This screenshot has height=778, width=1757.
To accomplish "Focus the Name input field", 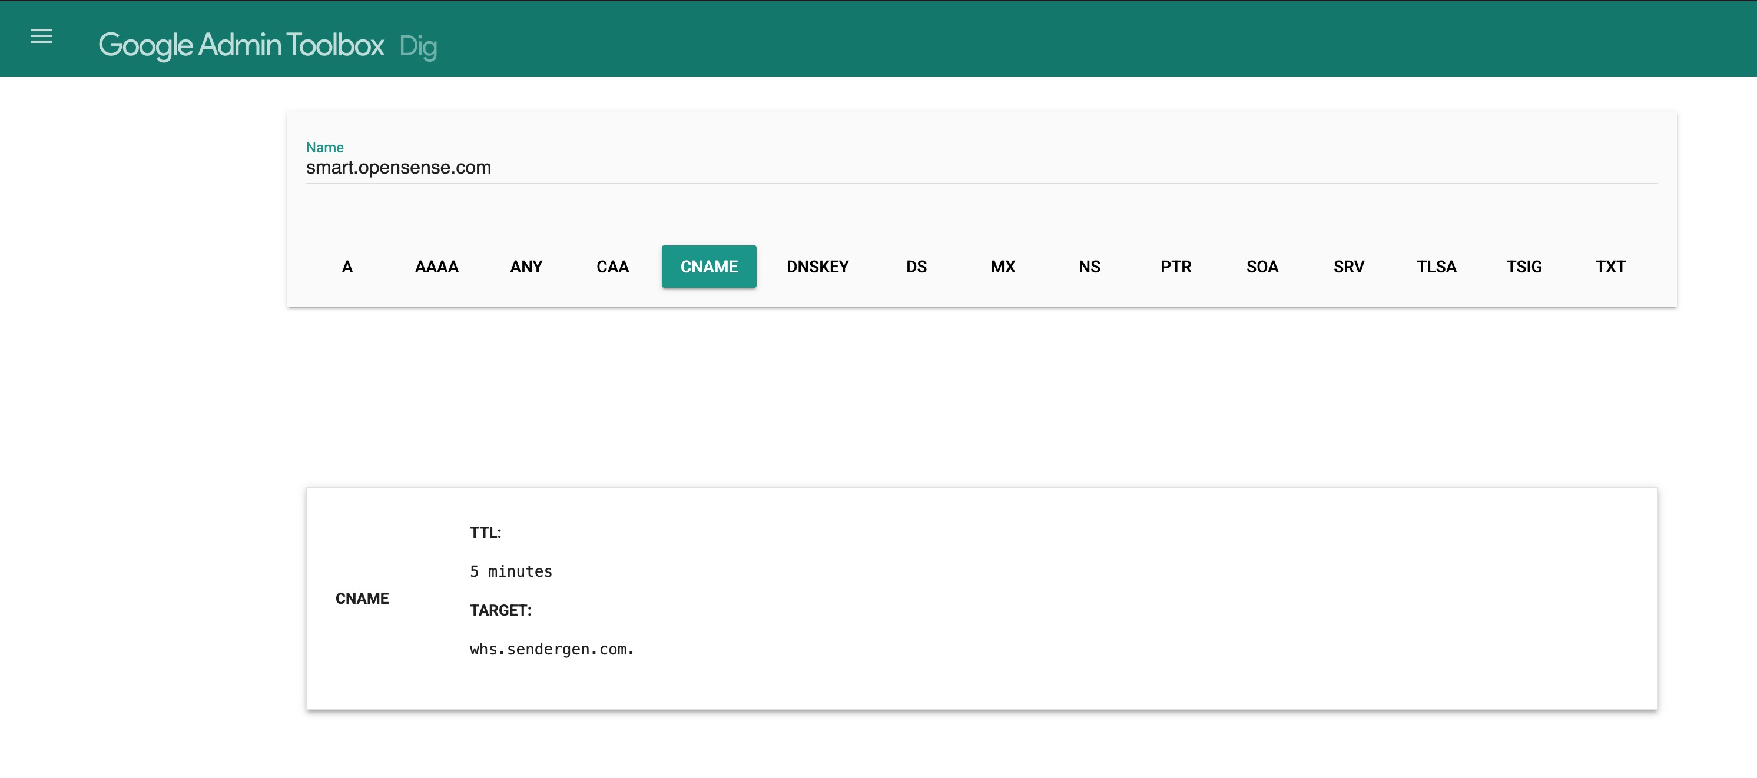I will click(x=982, y=168).
